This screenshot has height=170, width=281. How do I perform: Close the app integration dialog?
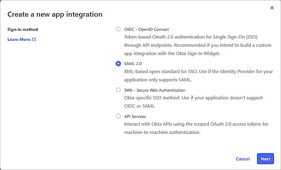click(272, 8)
